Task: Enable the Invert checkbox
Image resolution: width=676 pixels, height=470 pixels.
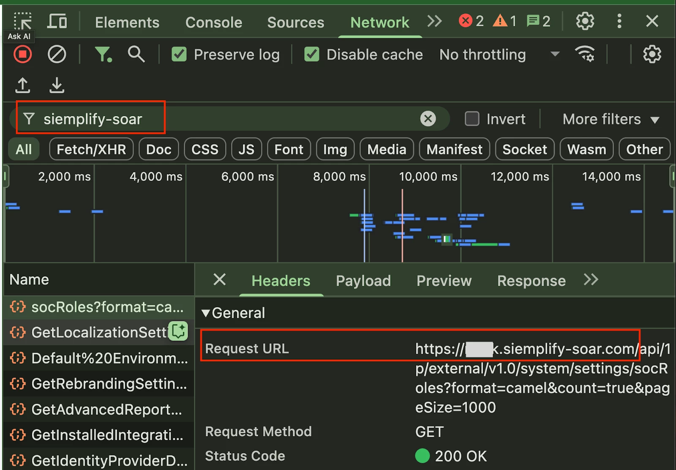Action: pyautogui.click(x=472, y=119)
